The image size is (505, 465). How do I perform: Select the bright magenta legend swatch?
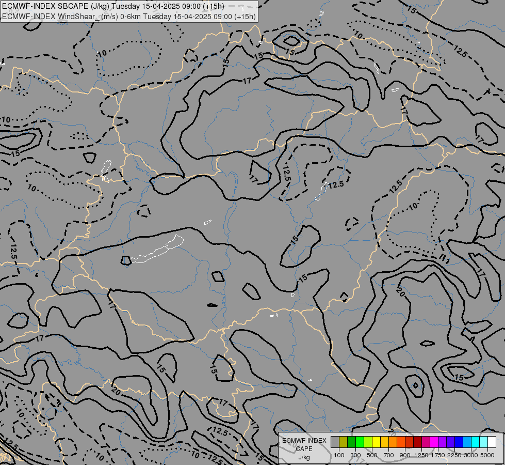tap(434, 442)
